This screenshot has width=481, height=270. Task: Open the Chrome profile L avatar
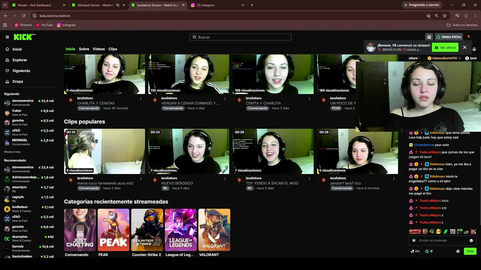click(x=466, y=16)
